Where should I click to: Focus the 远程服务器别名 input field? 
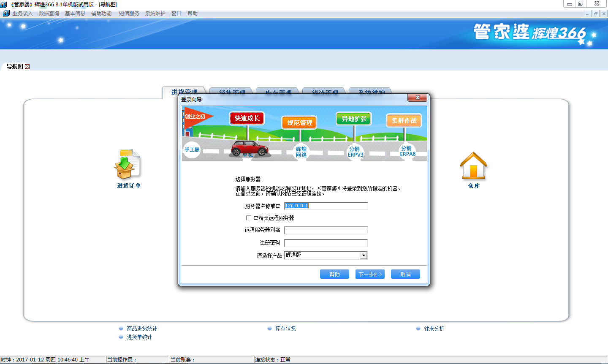tap(326, 230)
